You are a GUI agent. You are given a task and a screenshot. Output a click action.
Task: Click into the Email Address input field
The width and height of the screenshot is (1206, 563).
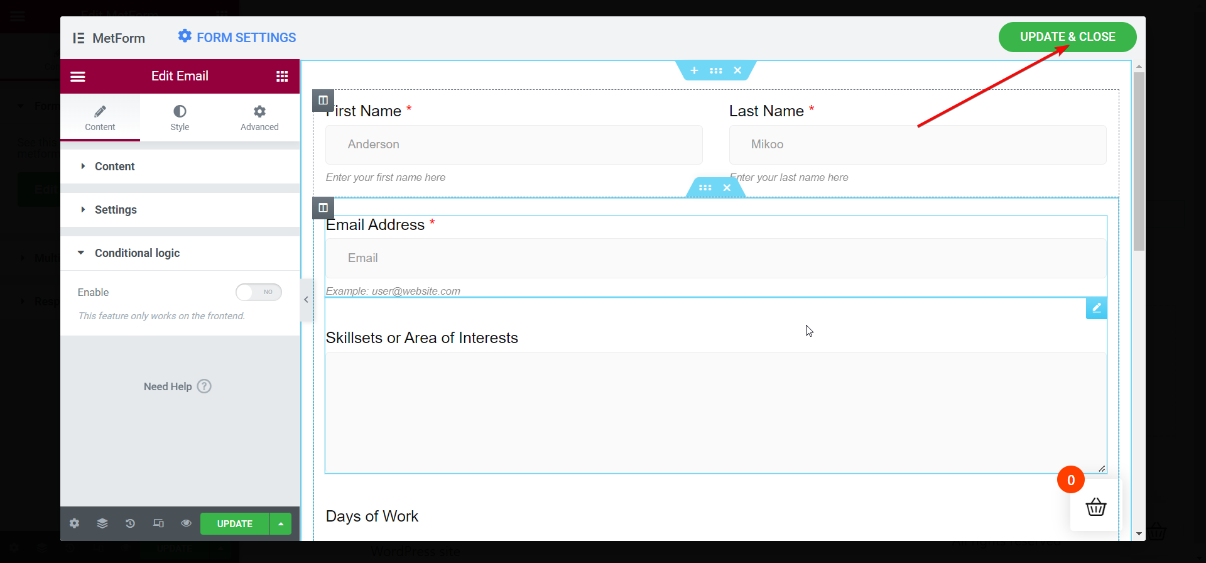[716, 258]
